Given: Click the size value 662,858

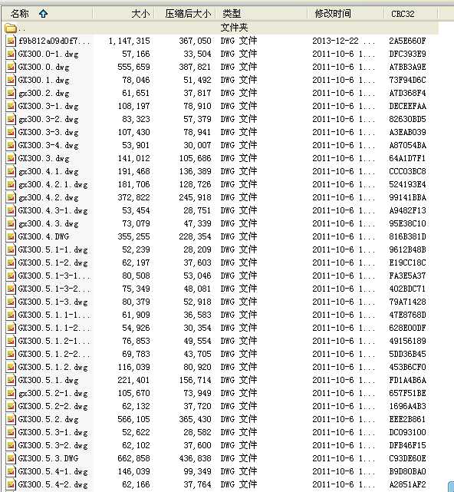Looking at the screenshot, I should coord(133,459).
